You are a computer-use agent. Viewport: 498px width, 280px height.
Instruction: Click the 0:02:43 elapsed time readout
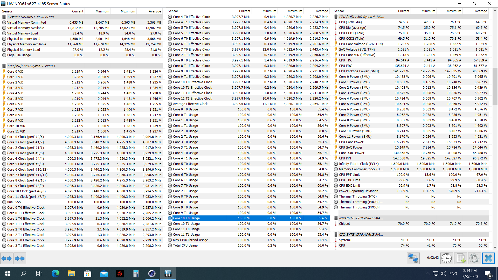pyautogui.click(x=433, y=257)
